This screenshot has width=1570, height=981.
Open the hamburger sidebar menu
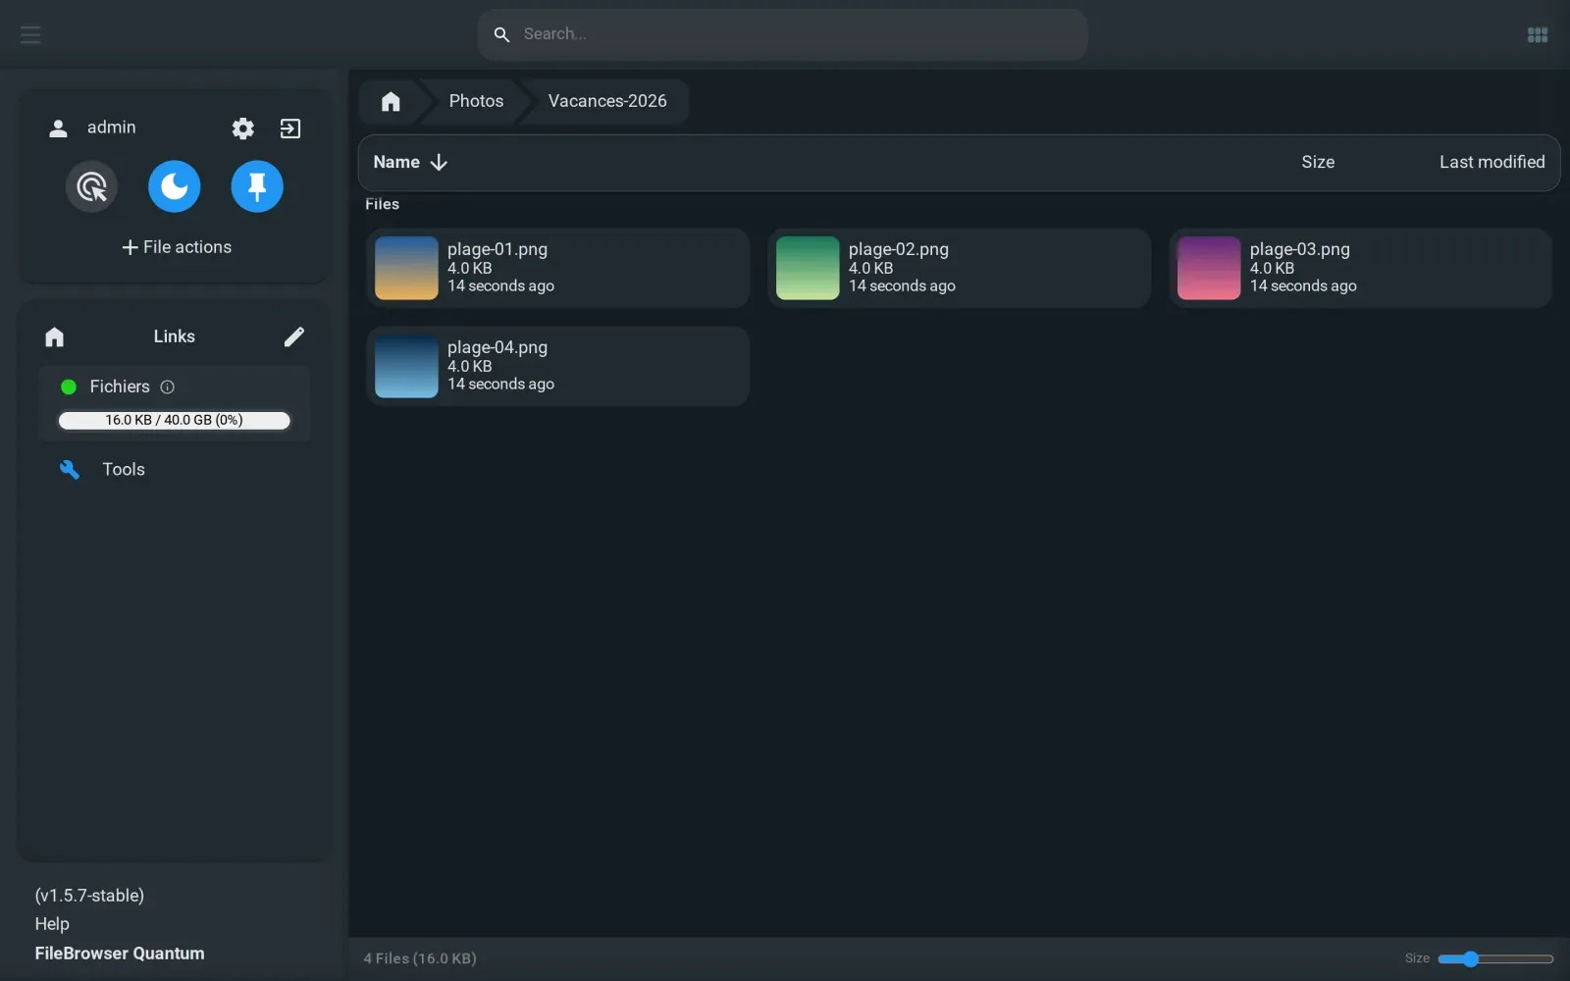pyautogui.click(x=30, y=34)
